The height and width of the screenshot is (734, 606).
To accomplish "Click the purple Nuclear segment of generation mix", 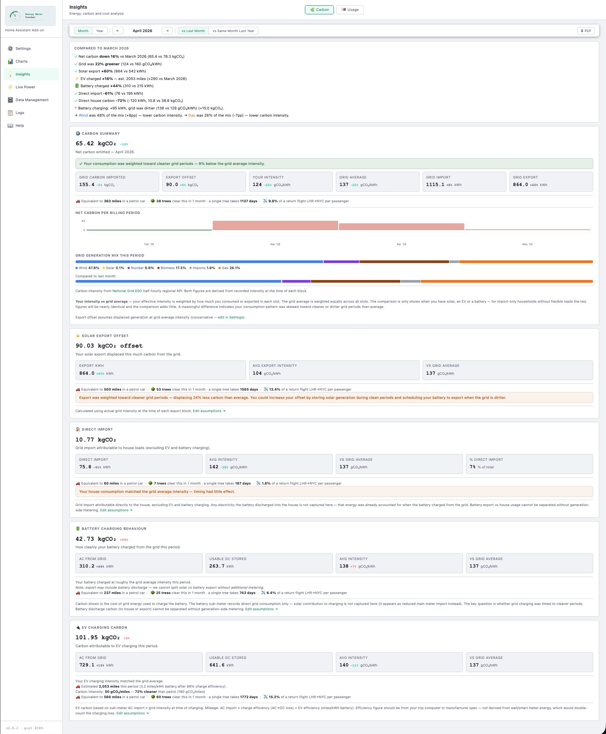I will pyautogui.click(x=341, y=262).
